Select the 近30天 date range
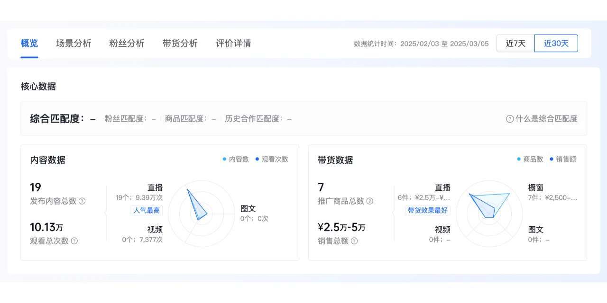Viewport: 607px width, 303px height. tap(556, 43)
